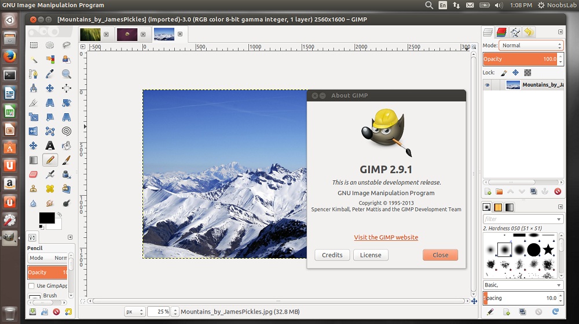Delete layer using red icon in Layers panel
The height and width of the screenshot is (324, 579).
558,192
